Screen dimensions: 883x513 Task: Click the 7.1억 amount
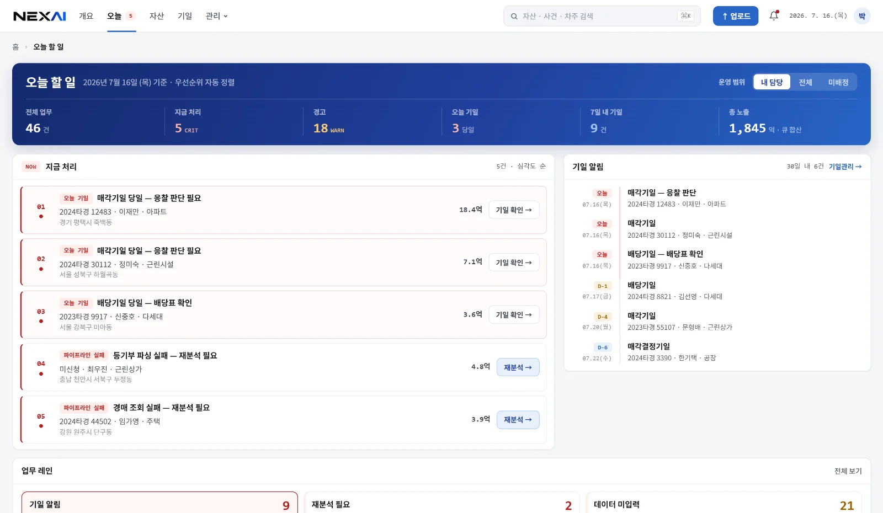click(x=473, y=262)
